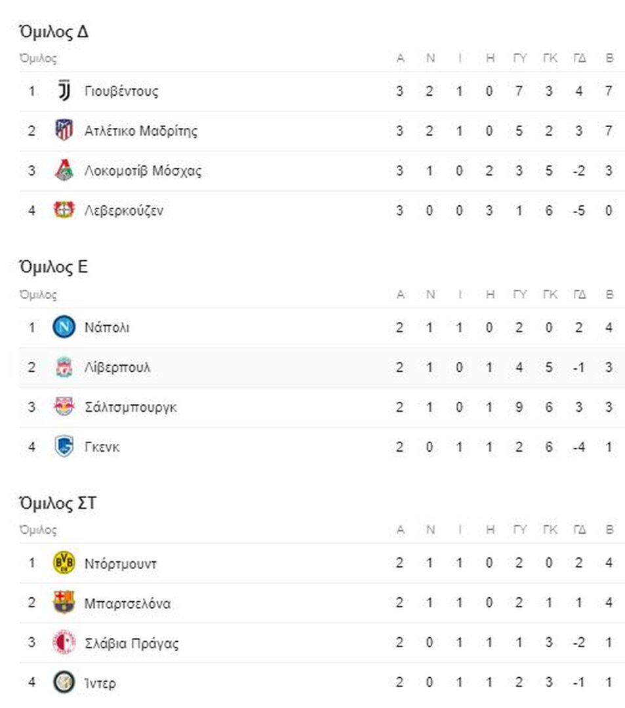Click the Slavia Prague logo

click(x=64, y=642)
